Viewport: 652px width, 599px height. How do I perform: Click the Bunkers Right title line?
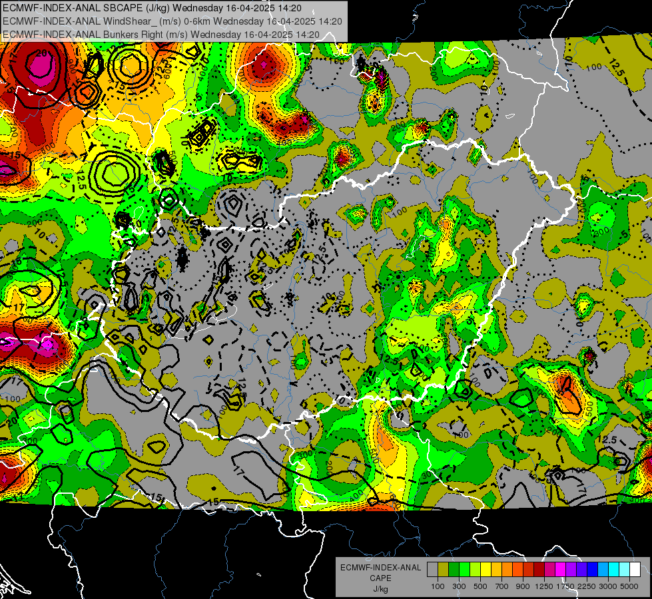tap(161, 35)
